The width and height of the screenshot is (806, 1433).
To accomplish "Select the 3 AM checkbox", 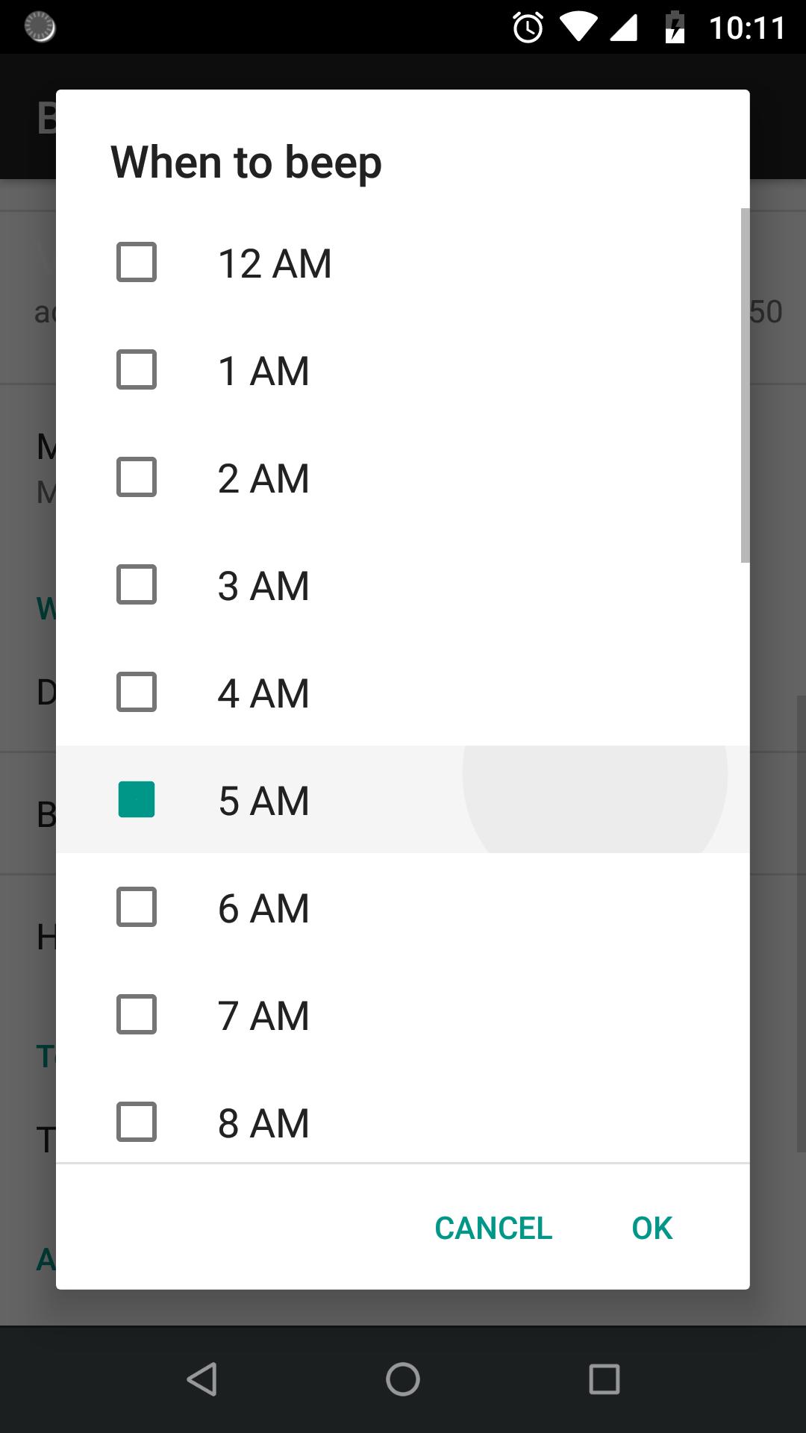I will point(137,585).
